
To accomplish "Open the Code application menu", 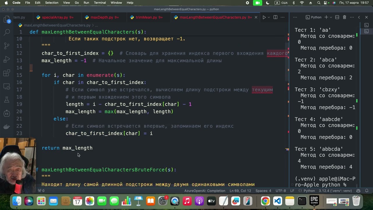I will [x=16, y=3].
